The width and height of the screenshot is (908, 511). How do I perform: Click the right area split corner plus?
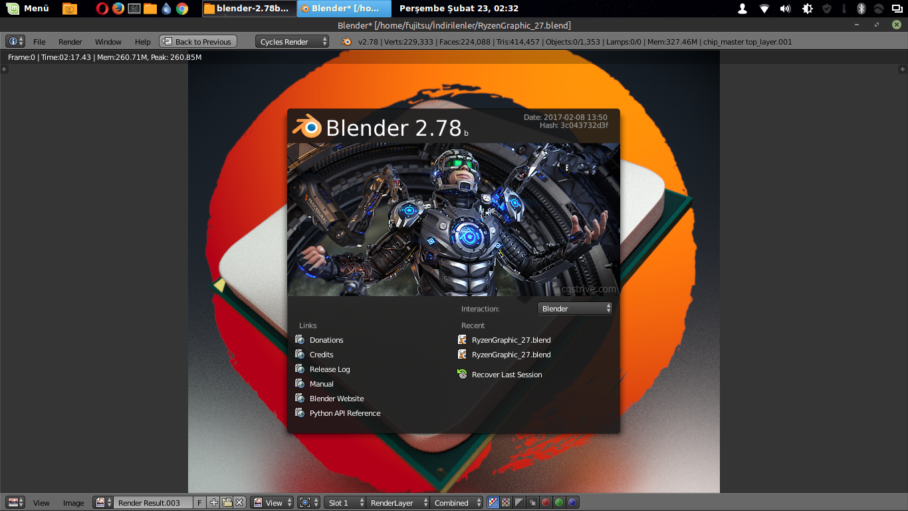(x=903, y=69)
